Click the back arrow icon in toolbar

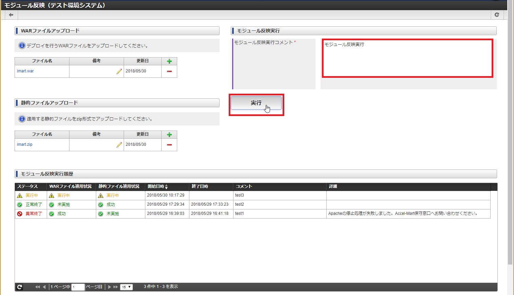click(11, 15)
